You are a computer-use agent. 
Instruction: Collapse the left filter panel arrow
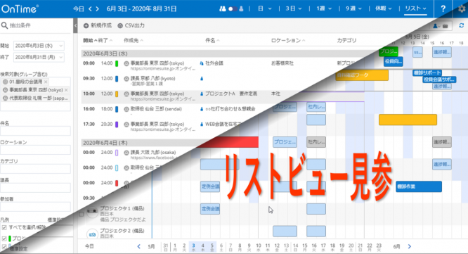pyautogui.click(x=75, y=26)
